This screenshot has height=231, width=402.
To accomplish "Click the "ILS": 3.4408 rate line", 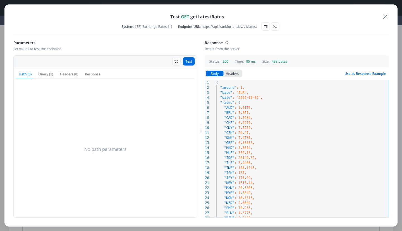I will click(x=238, y=163).
